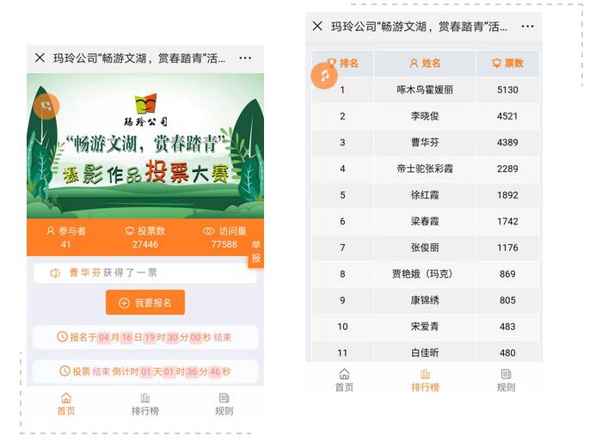Open 首页 home tab on left screen
Screen dimensions: 602x448
[x=65, y=404]
